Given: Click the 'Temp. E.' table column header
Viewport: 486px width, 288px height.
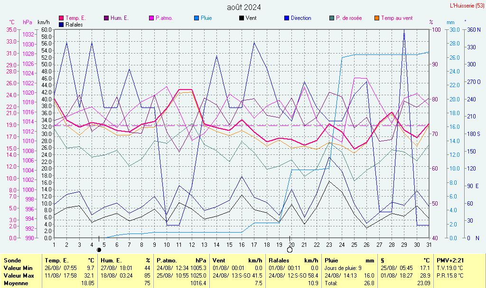Looking at the screenshot, I should point(57,261).
